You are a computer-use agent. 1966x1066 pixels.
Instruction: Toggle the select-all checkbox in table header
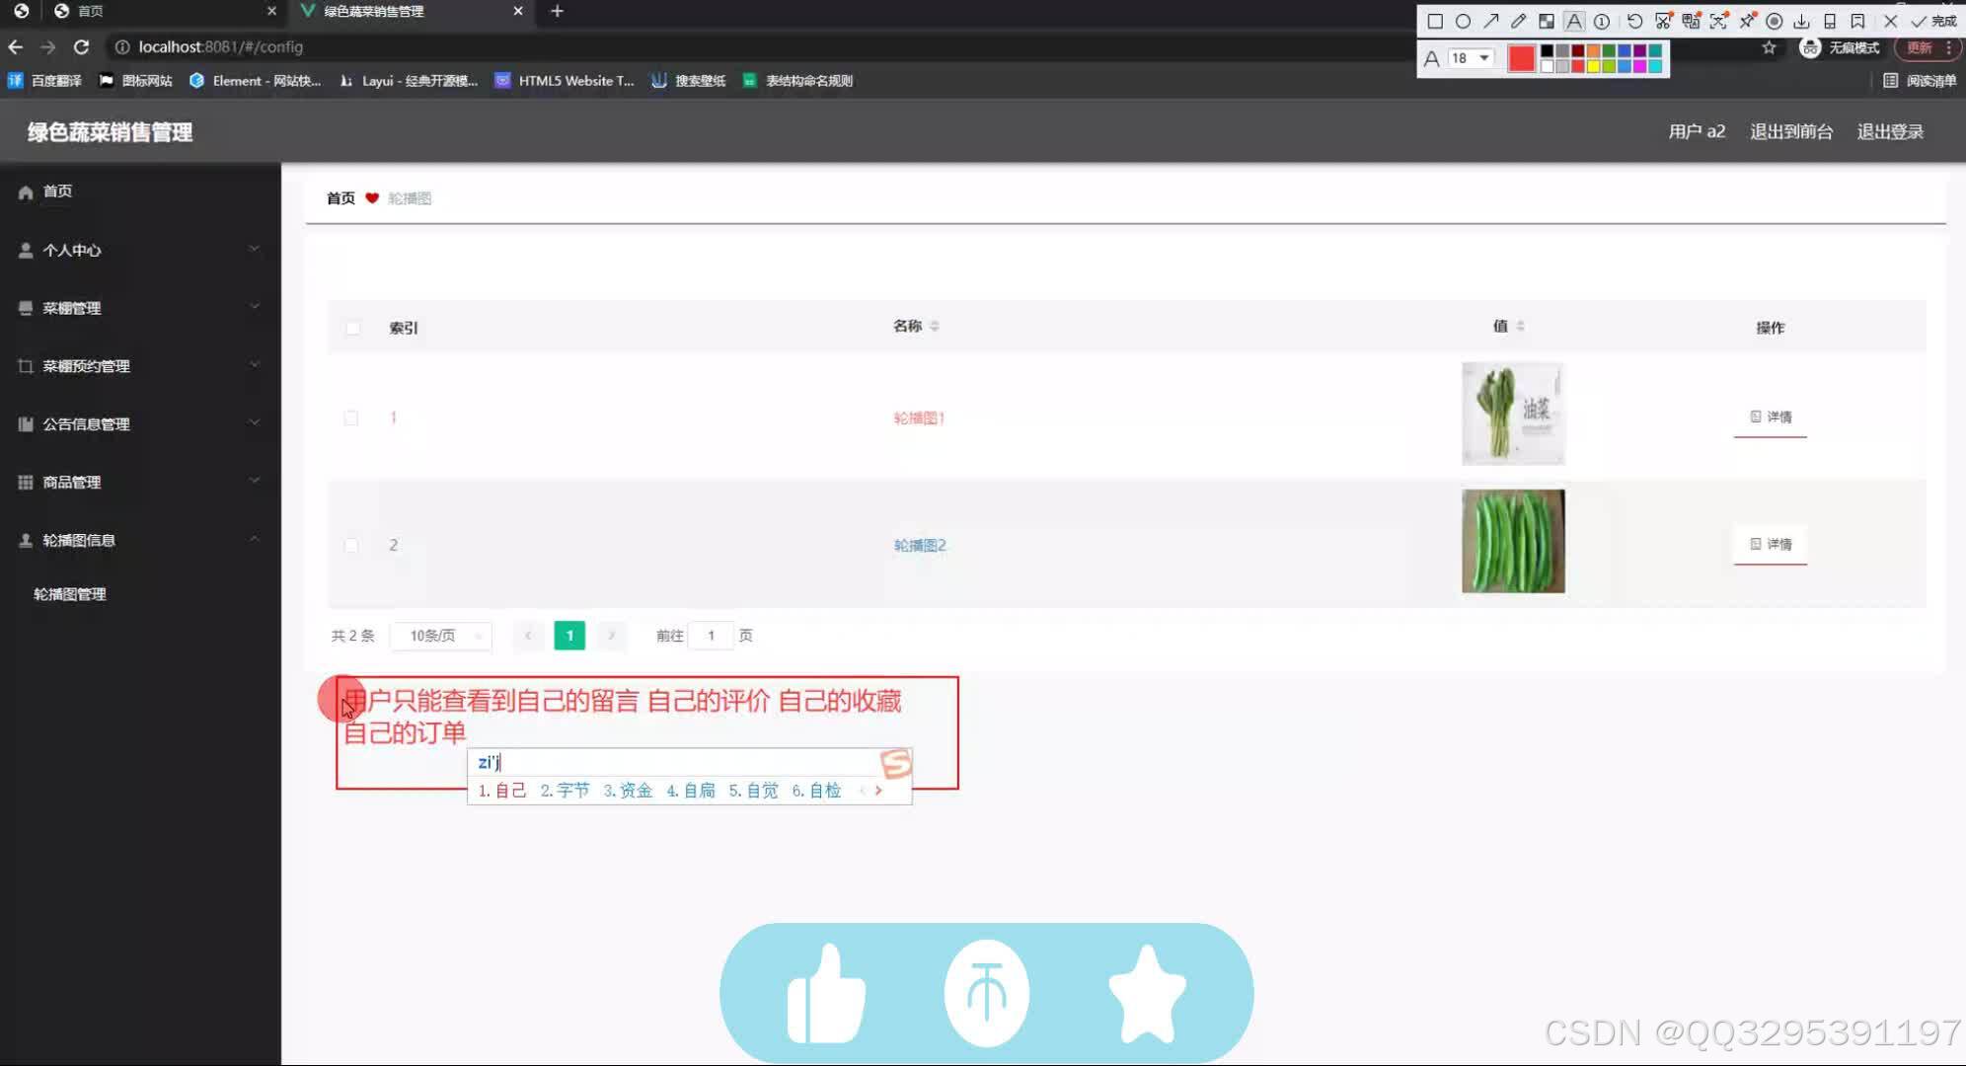352,328
